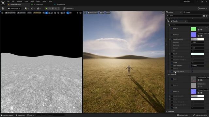
Task: Click the green Mask A texture thumbnail
Action: [194, 29]
